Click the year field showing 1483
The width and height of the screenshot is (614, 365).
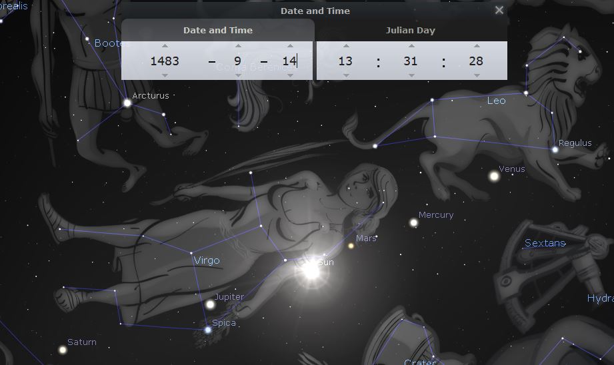click(x=165, y=61)
